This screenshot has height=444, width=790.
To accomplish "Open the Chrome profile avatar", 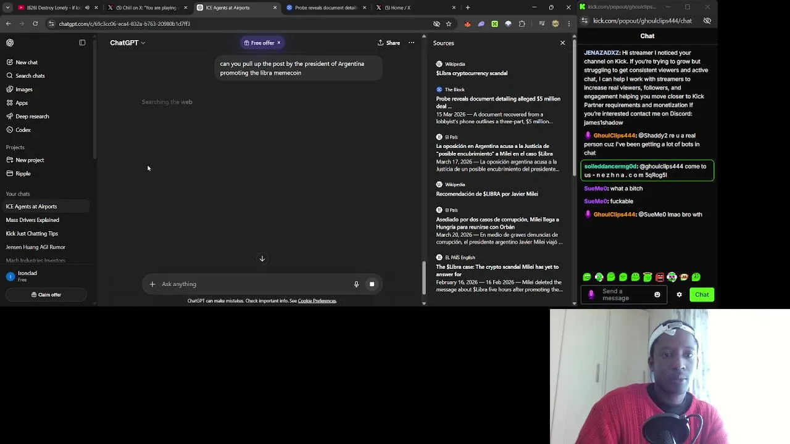I will pos(555,24).
